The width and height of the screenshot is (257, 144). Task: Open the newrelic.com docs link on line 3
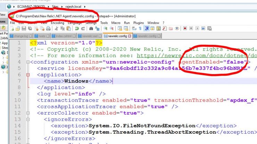tap(197, 56)
